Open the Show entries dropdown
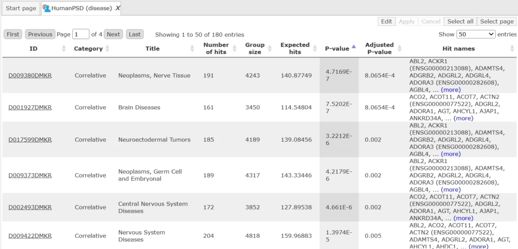 [476, 34]
